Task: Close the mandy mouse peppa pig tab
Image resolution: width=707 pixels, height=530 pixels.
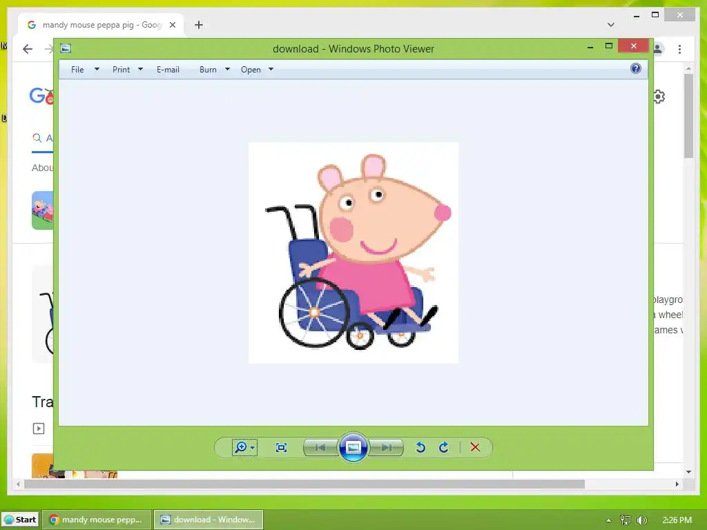Action: click(172, 26)
